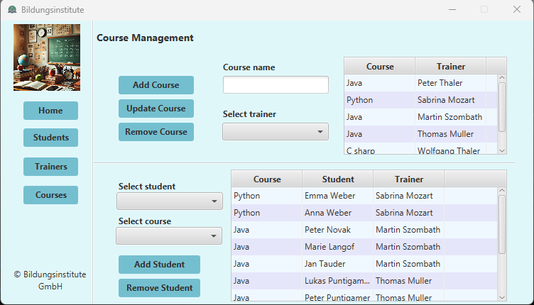Click the classroom logo image
Viewport: 534px width, 305px height.
point(47,57)
